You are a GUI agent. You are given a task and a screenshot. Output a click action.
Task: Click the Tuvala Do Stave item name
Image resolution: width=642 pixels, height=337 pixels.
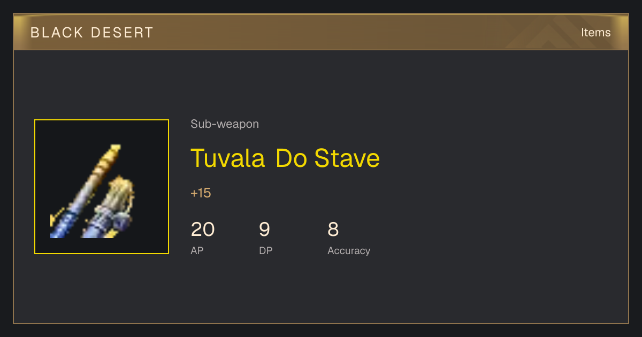click(285, 158)
